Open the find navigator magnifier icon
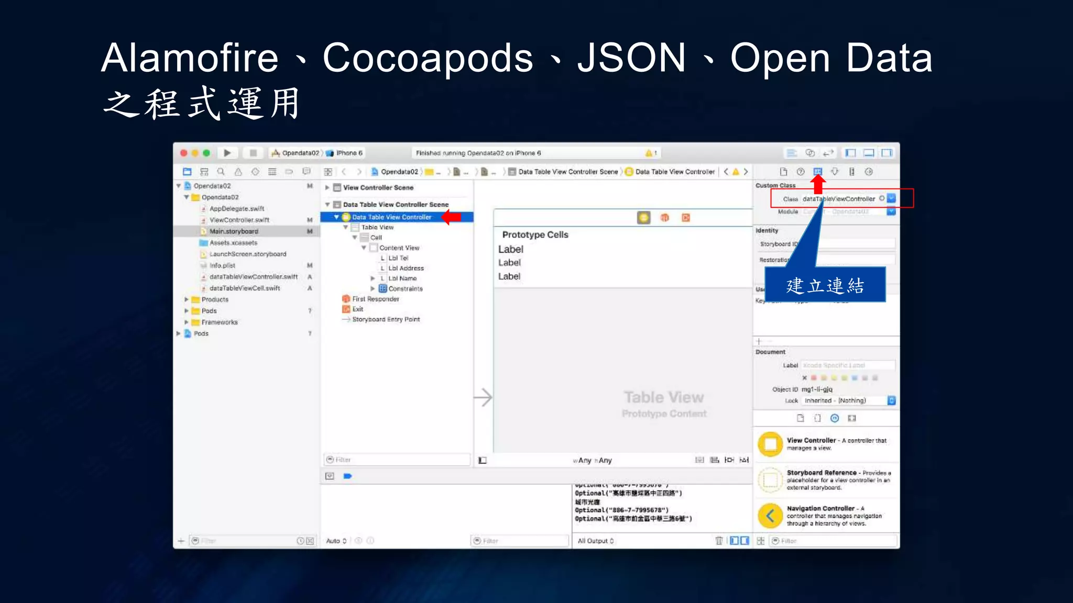The image size is (1073, 603). point(221,172)
